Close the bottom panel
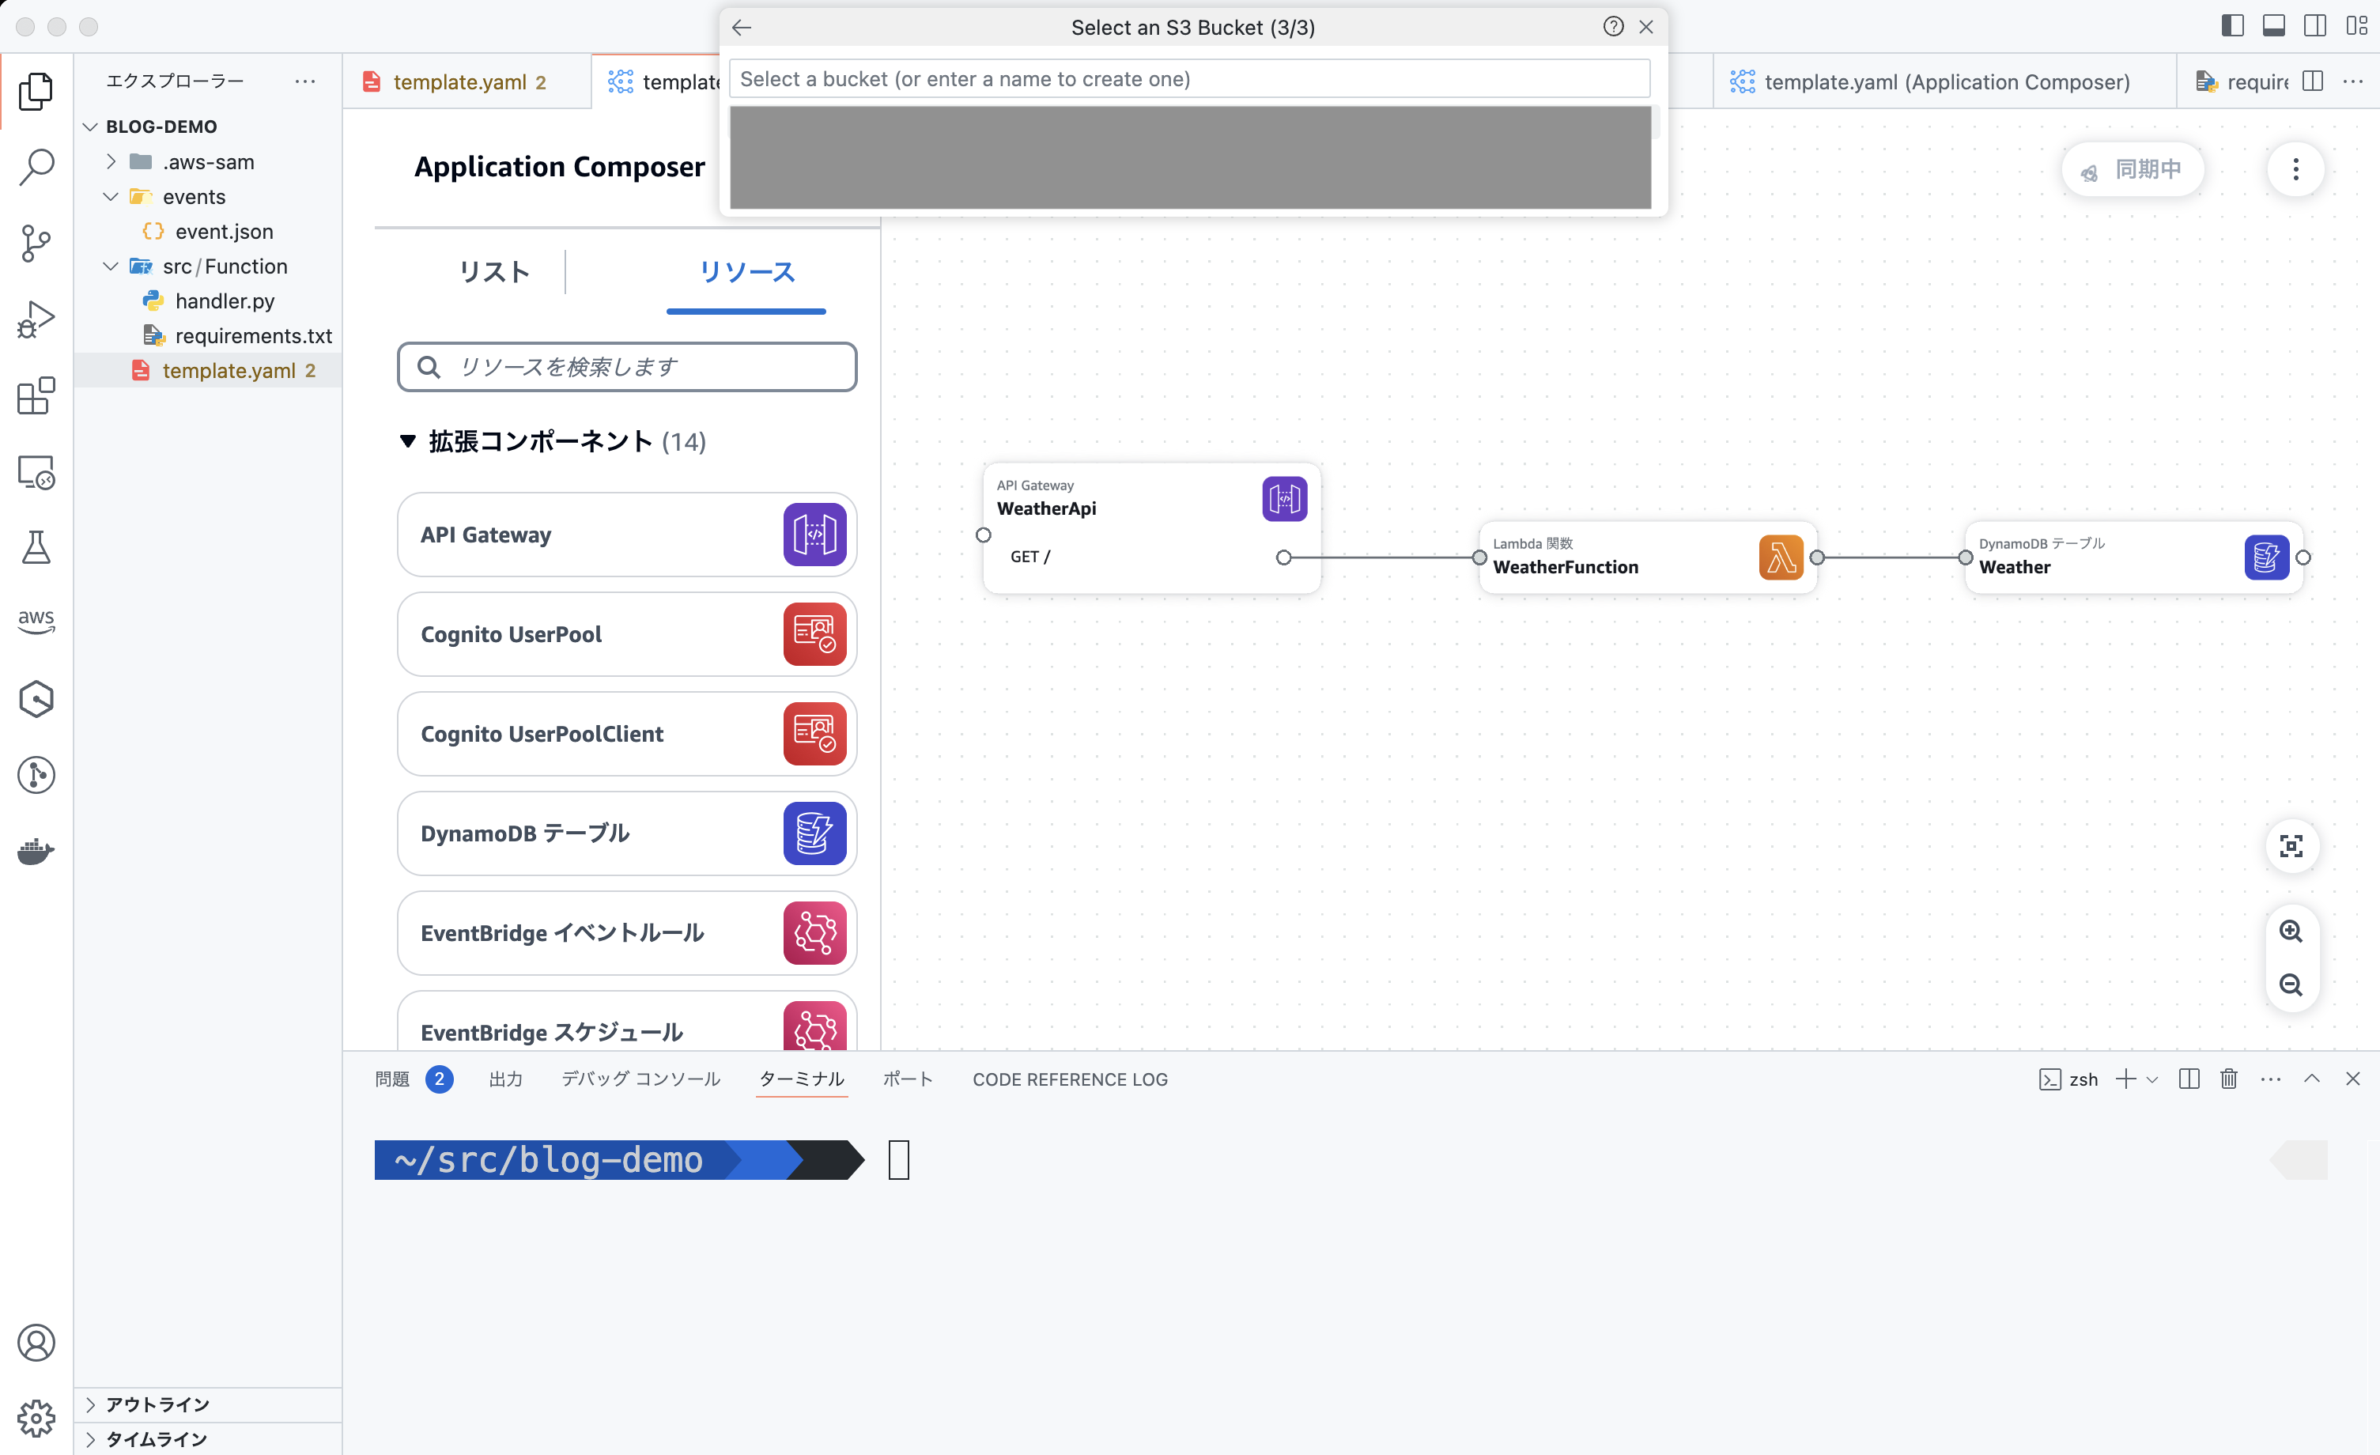The image size is (2380, 1455). point(2353,1079)
